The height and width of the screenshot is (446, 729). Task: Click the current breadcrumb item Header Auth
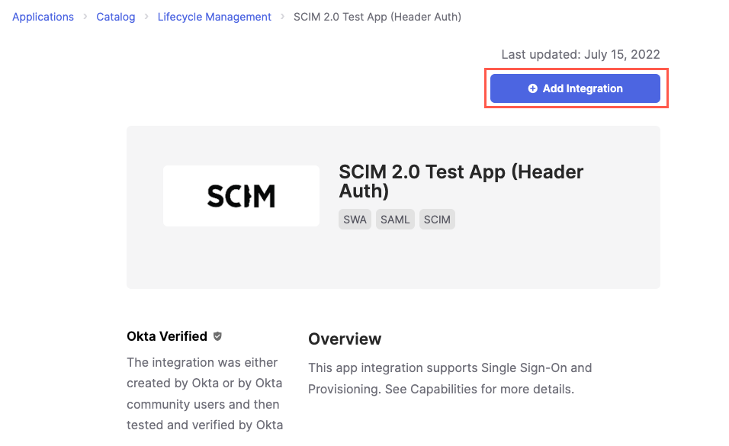[x=377, y=16]
